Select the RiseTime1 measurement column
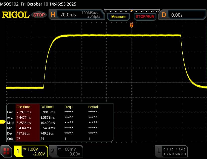Viewport: 207px width, 159px height. [x=24, y=107]
